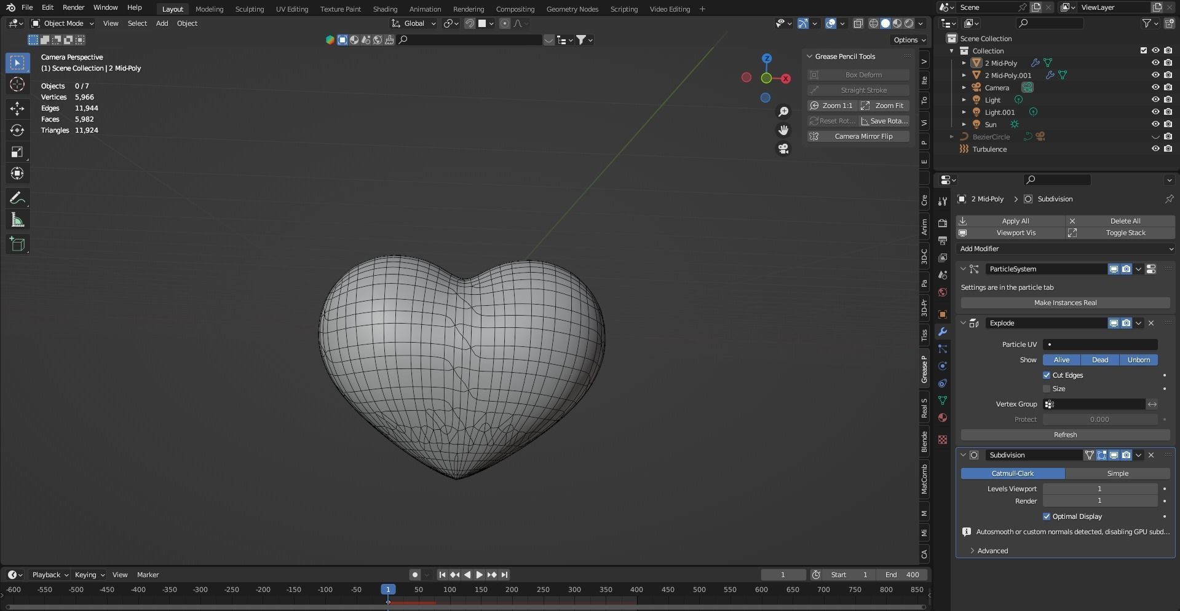Select the Rotate tool

(x=17, y=130)
